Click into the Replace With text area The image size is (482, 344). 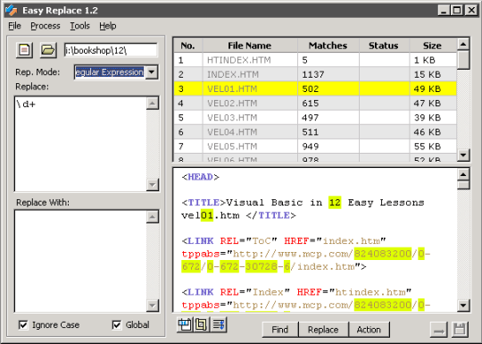[x=80, y=261]
